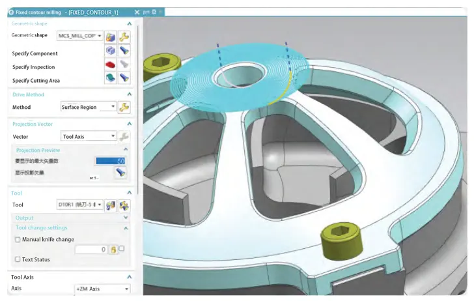This screenshot has width=474, height=301.
Task: Collapse the Projection Preview subsection
Action: [x=126, y=149]
